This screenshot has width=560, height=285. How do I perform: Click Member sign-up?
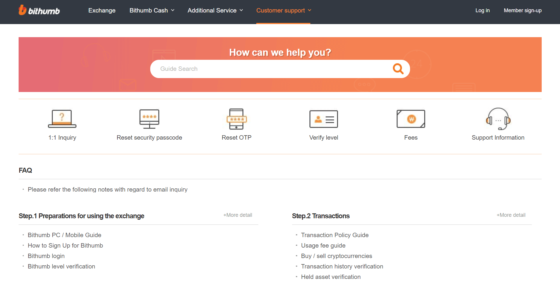click(523, 10)
